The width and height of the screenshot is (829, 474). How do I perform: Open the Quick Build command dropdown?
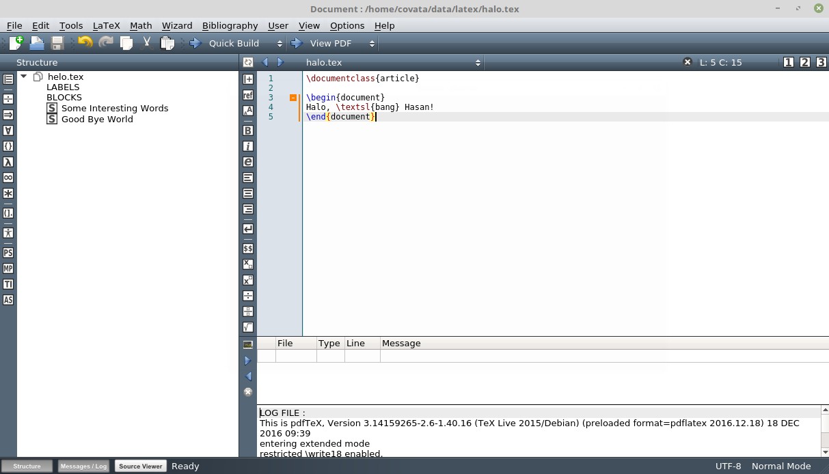click(280, 44)
